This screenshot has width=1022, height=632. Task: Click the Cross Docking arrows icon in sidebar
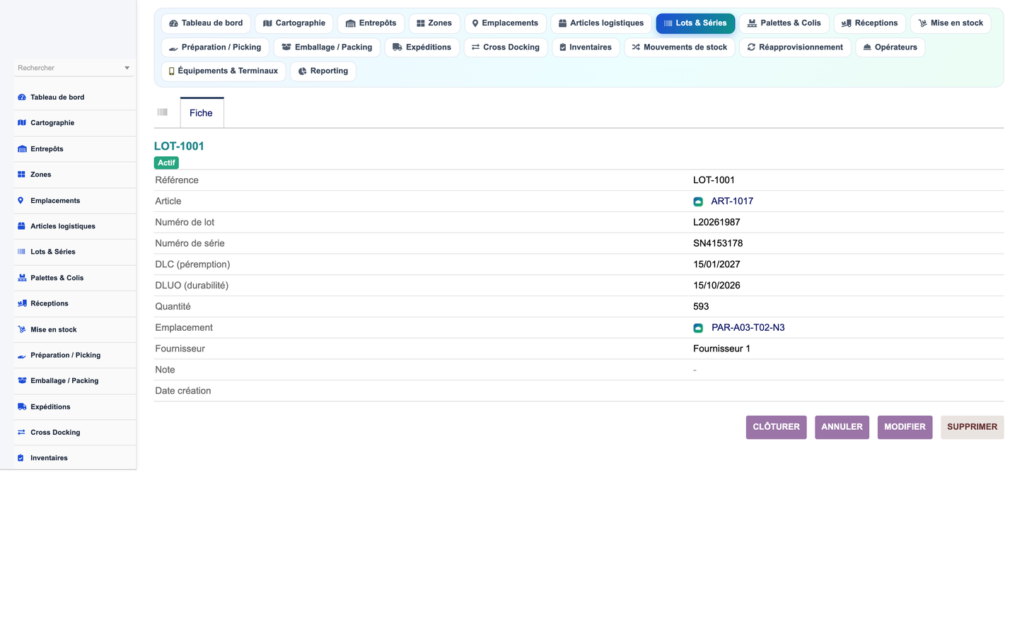(x=21, y=432)
